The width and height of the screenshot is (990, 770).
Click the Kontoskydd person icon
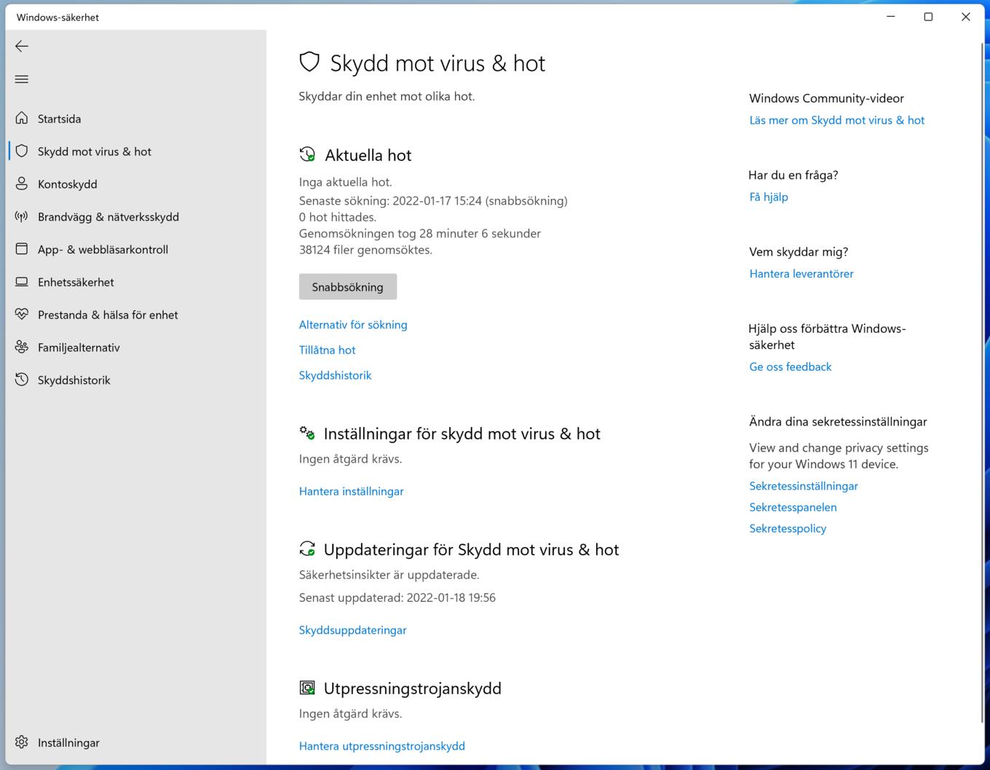point(22,184)
